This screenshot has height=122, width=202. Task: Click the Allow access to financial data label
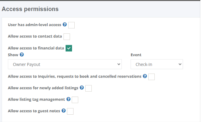[36, 48]
